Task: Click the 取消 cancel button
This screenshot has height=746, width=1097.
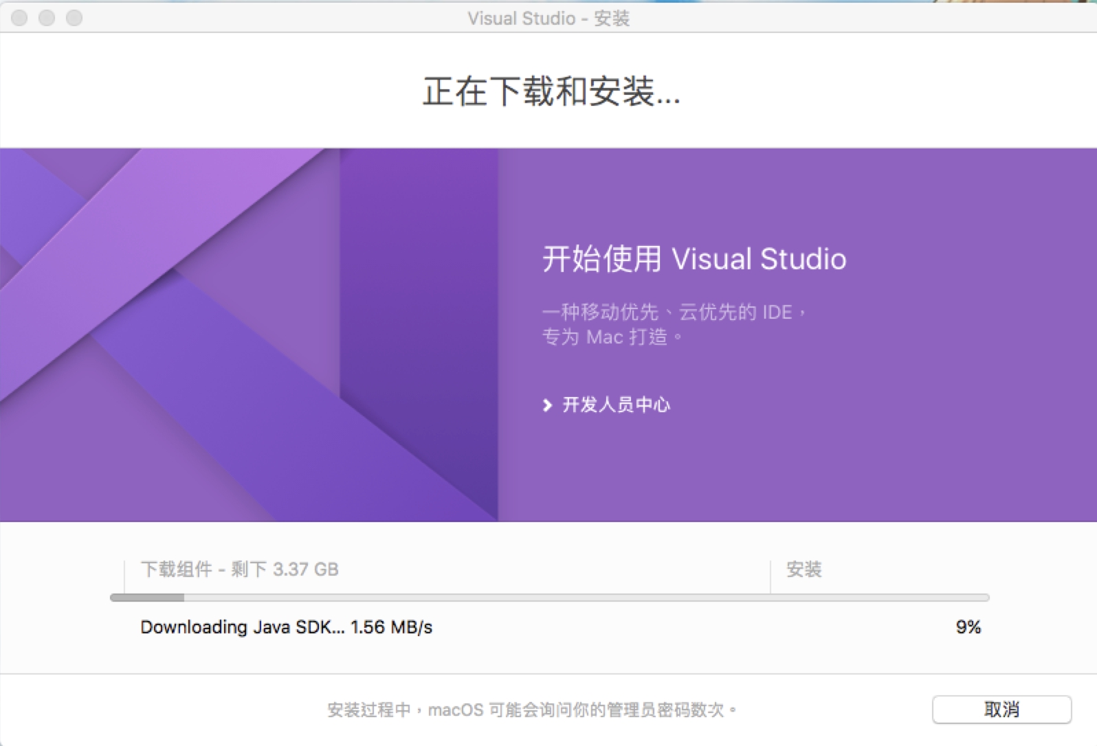Action: coord(1001,709)
